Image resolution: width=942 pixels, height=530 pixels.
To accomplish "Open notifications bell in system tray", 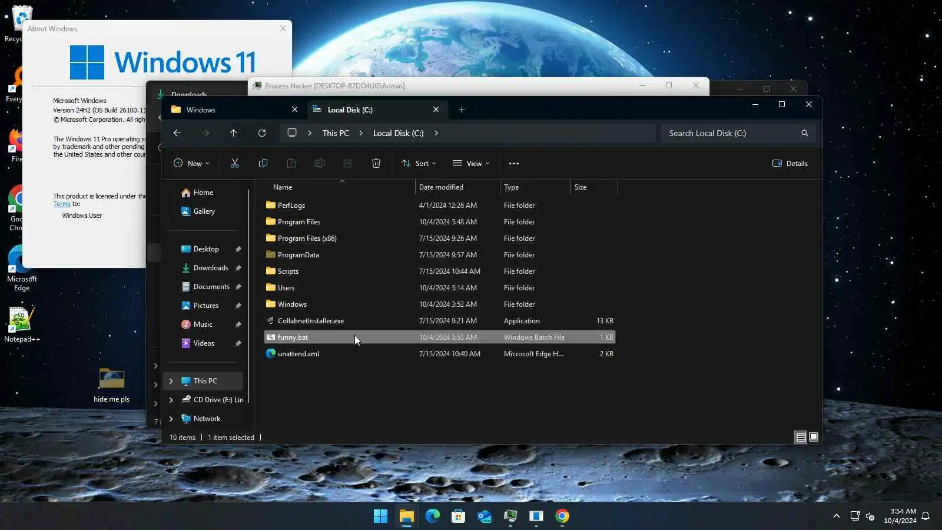I will [x=926, y=516].
